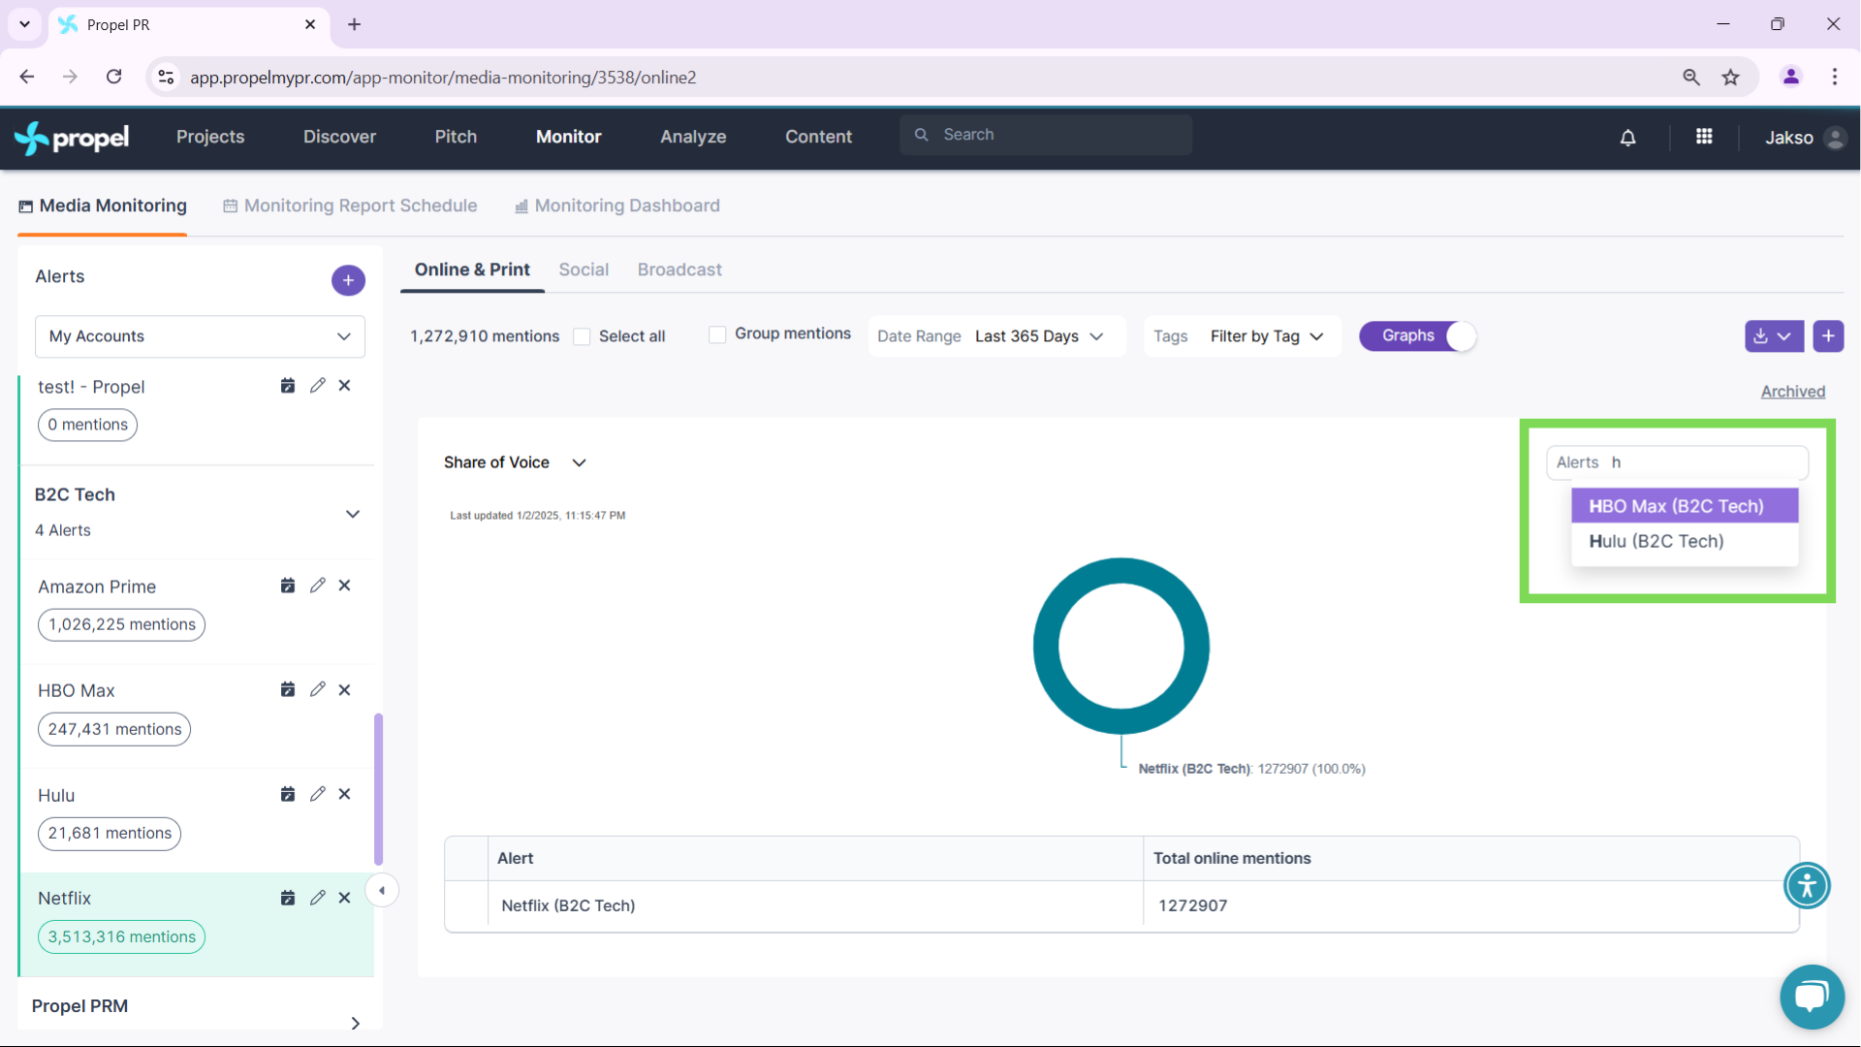The height and width of the screenshot is (1047, 1861).
Task: Click the 247,431 mentions badge
Action: click(x=114, y=729)
